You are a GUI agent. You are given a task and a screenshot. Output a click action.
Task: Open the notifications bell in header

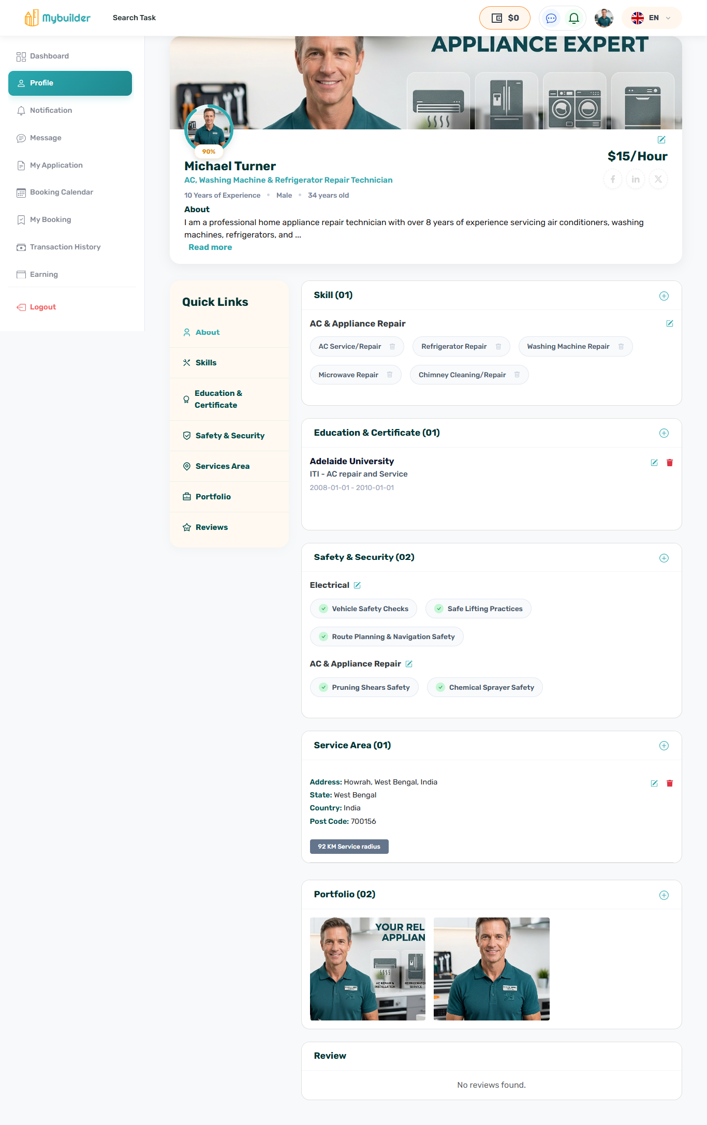[574, 18]
